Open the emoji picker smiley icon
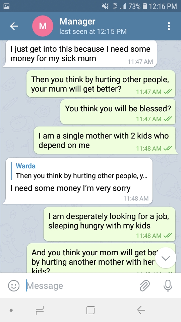Viewport: 181px width, 322px height. [14, 285]
